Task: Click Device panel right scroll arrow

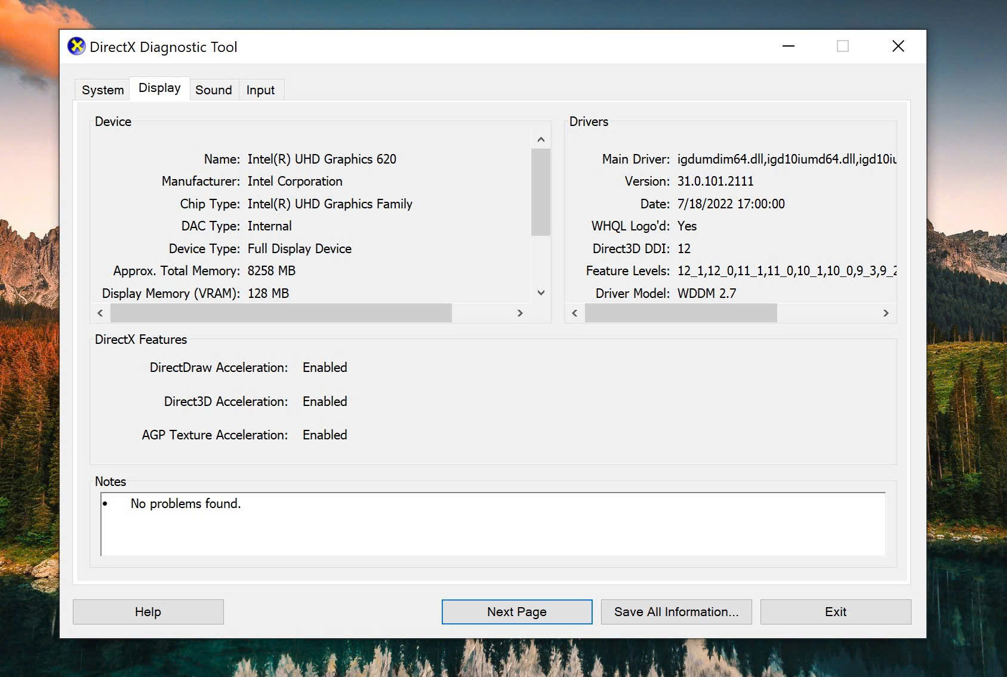Action: tap(520, 313)
